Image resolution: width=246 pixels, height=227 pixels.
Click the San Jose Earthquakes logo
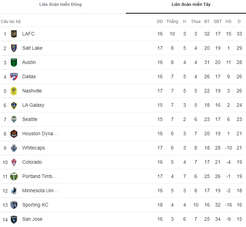click(14, 219)
